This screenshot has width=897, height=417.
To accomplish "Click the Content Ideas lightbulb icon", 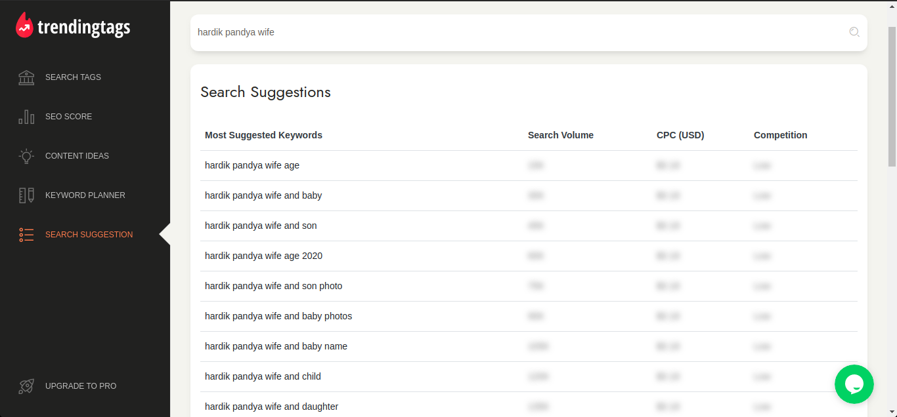I will pyautogui.click(x=26, y=156).
